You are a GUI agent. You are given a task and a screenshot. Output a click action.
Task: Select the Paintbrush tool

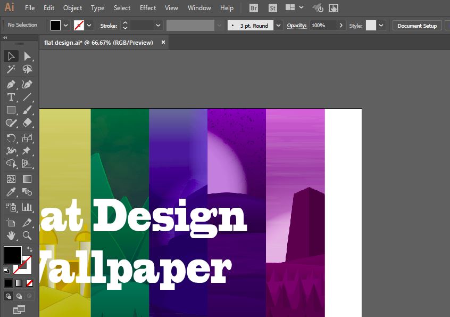point(28,111)
